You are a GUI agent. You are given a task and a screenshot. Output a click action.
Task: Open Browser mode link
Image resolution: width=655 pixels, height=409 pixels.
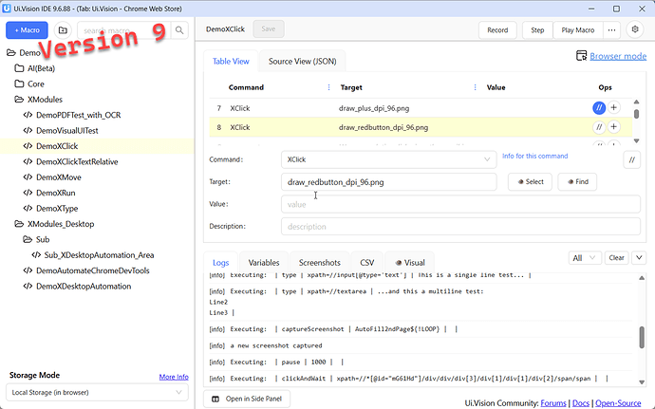(x=618, y=56)
